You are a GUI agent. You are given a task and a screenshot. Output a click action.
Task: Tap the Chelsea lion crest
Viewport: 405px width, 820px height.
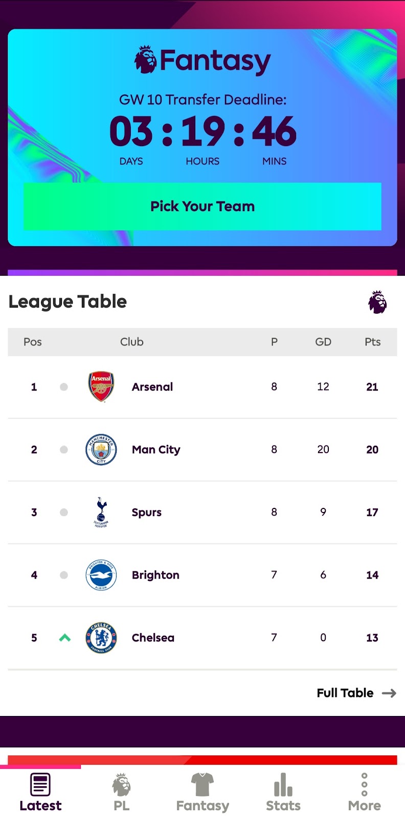[x=101, y=638]
